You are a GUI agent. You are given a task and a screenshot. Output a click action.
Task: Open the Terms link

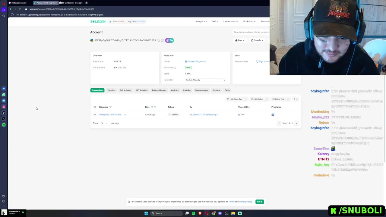pyautogui.click(x=231, y=202)
